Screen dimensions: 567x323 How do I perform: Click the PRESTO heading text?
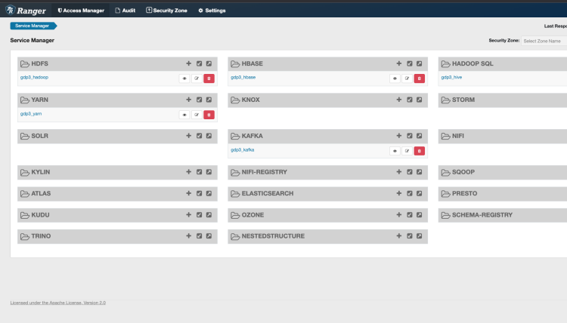(x=464, y=193)
